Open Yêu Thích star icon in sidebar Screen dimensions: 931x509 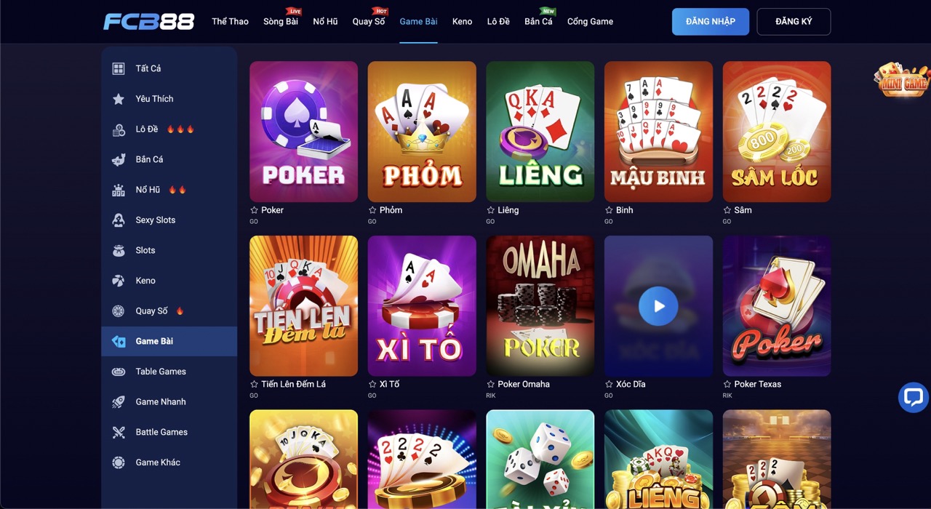[119, 99]
